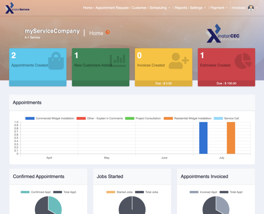264x214 pixels.
Task: Click the May axis label
Action: click(107, 157)
